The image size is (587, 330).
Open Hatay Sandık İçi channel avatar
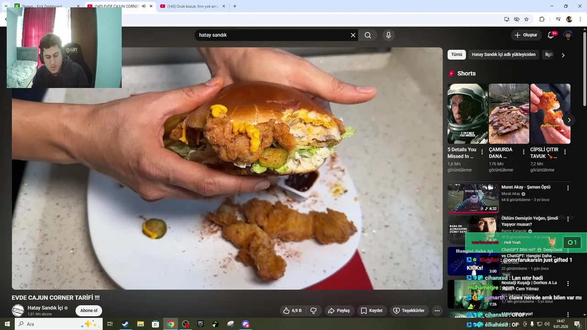[18, 311]
